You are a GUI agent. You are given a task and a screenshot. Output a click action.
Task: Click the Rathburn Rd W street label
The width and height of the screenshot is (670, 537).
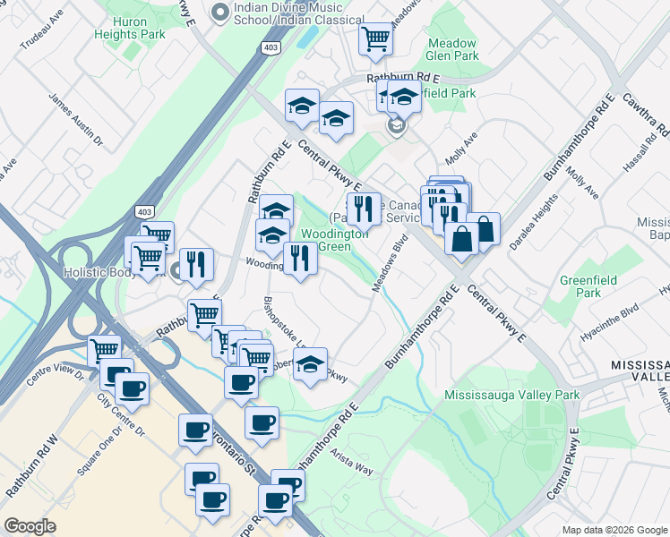pyautogui.click(x=31, y=466)
